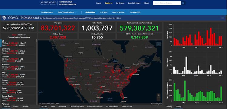Viewport: 227px width, 109px height.
Task: Switch charts to Weekly view
Action: coord(169,107)
